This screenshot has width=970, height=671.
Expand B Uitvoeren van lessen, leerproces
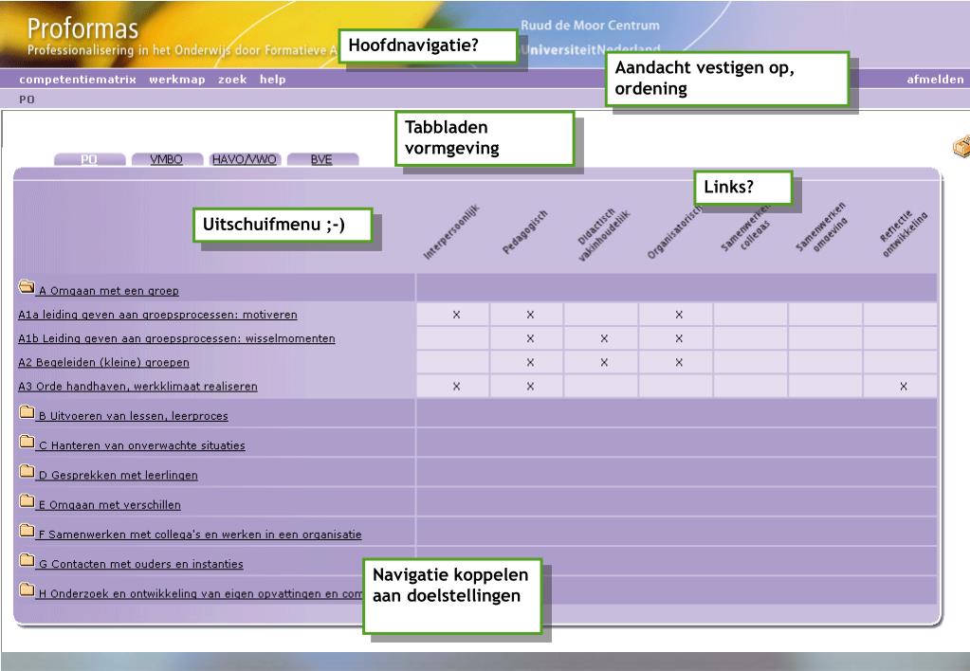click(133, 416)
